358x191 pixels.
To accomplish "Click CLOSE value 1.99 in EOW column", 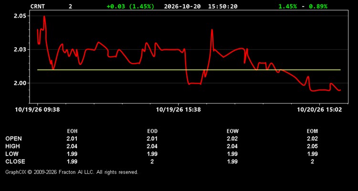I will pos(232,161).
